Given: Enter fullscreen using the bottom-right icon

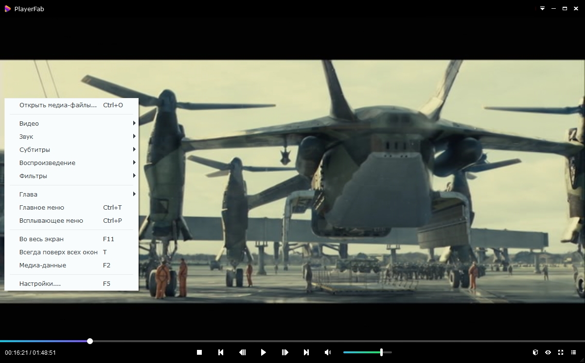Looking at the screenshot, I should (561, 352).
